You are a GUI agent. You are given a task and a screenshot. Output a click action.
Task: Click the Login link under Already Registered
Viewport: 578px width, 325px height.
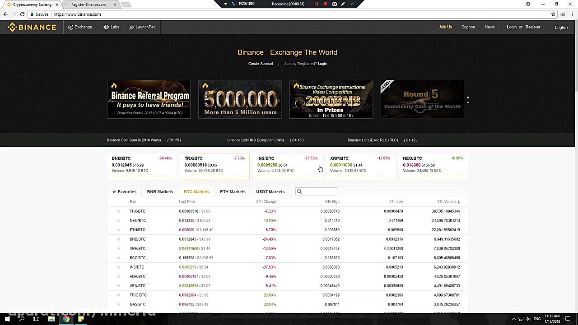tap(322, 64)
